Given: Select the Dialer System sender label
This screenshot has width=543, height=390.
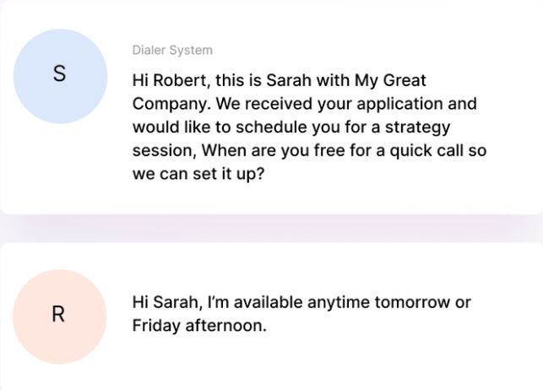Looking at the screenshot, I should point(172,50).
